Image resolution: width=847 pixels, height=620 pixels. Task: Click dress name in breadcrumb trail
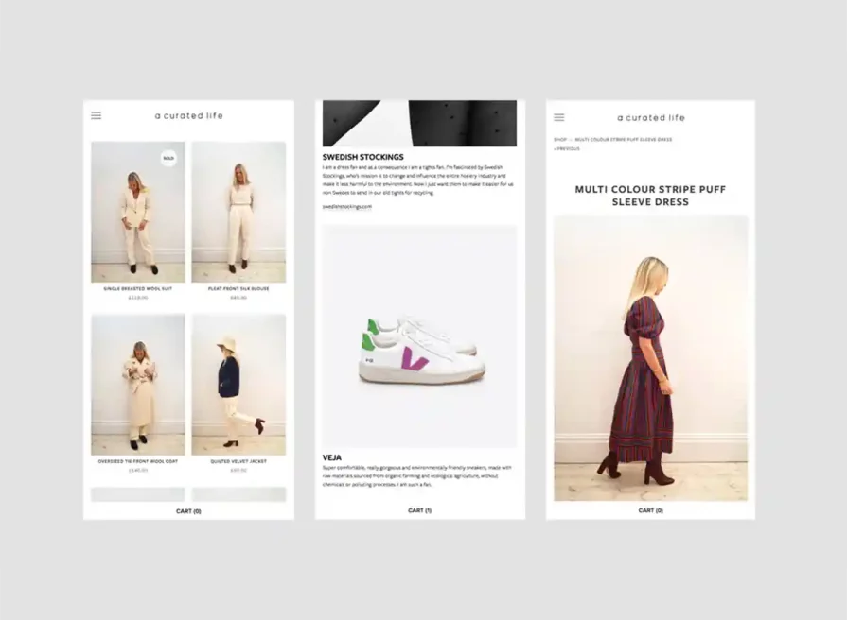pyautogui.click(x=624, y=140)
